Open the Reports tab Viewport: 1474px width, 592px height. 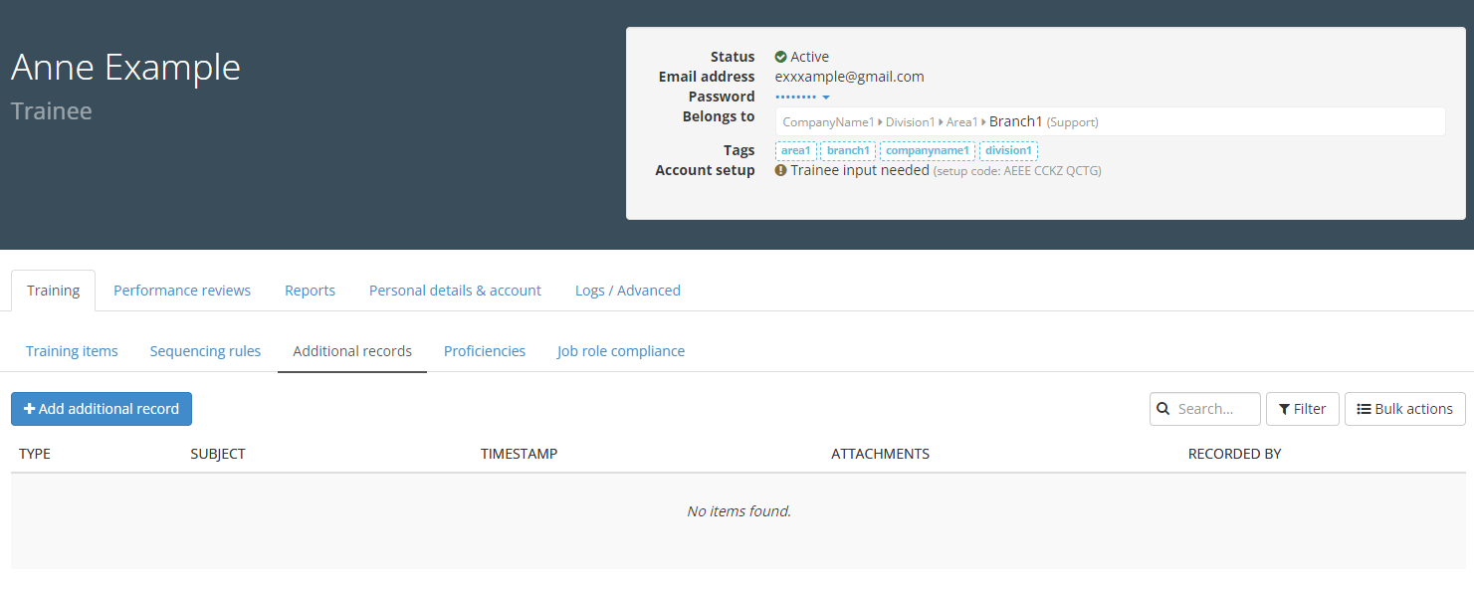coord(310,291)
